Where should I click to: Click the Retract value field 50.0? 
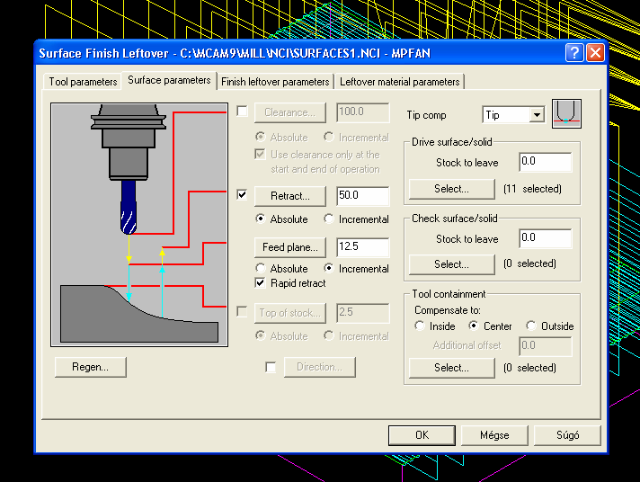pos(363,196)
